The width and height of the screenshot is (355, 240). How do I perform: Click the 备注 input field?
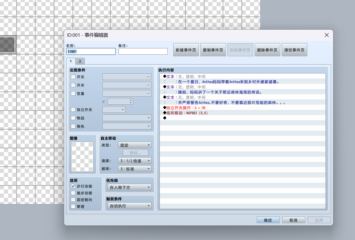click(x=143, y=52)
